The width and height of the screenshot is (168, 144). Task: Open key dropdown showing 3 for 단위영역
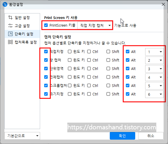pyautogui.click(x=154, y=69)
